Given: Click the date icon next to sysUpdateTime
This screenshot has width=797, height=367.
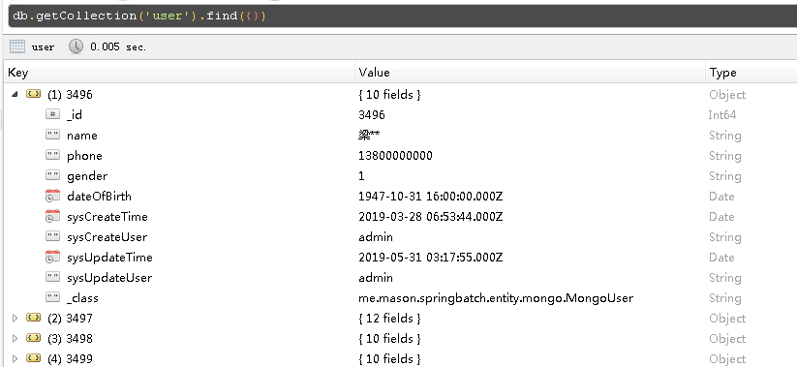Looking at the screenshot, I should coord(53,258).
